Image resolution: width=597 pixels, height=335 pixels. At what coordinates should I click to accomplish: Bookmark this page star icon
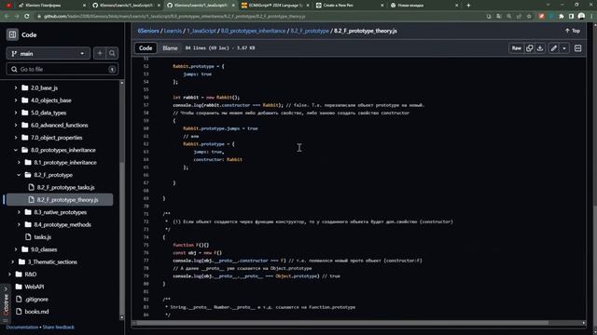click(529, 17)
